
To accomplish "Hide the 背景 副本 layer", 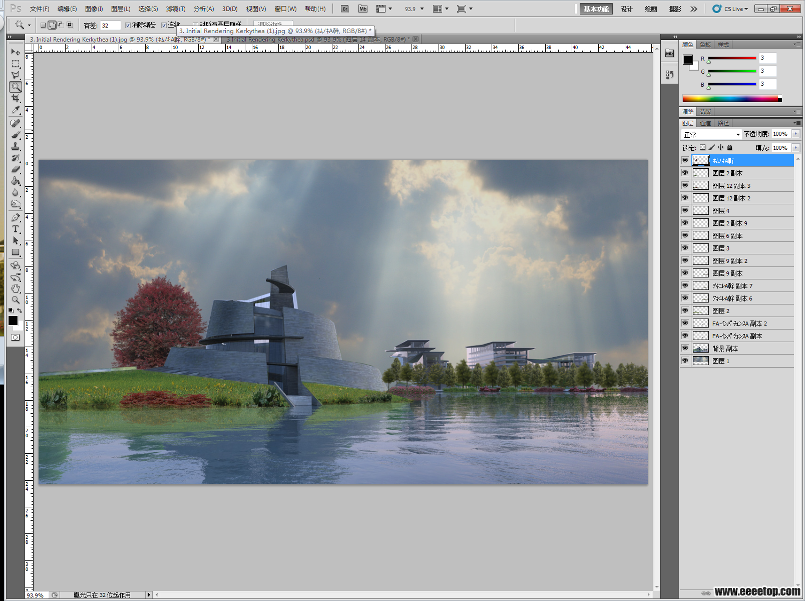I will coord(685,348).
